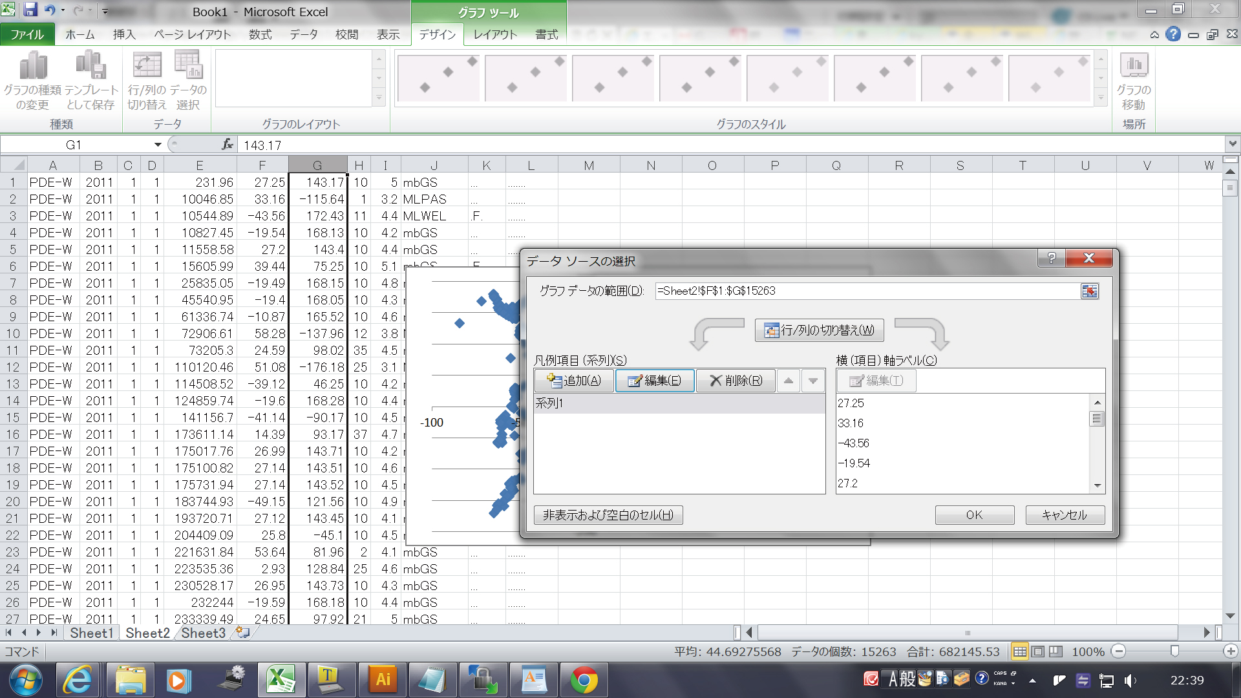Click the Excel taskbar icon

point(281,680)
